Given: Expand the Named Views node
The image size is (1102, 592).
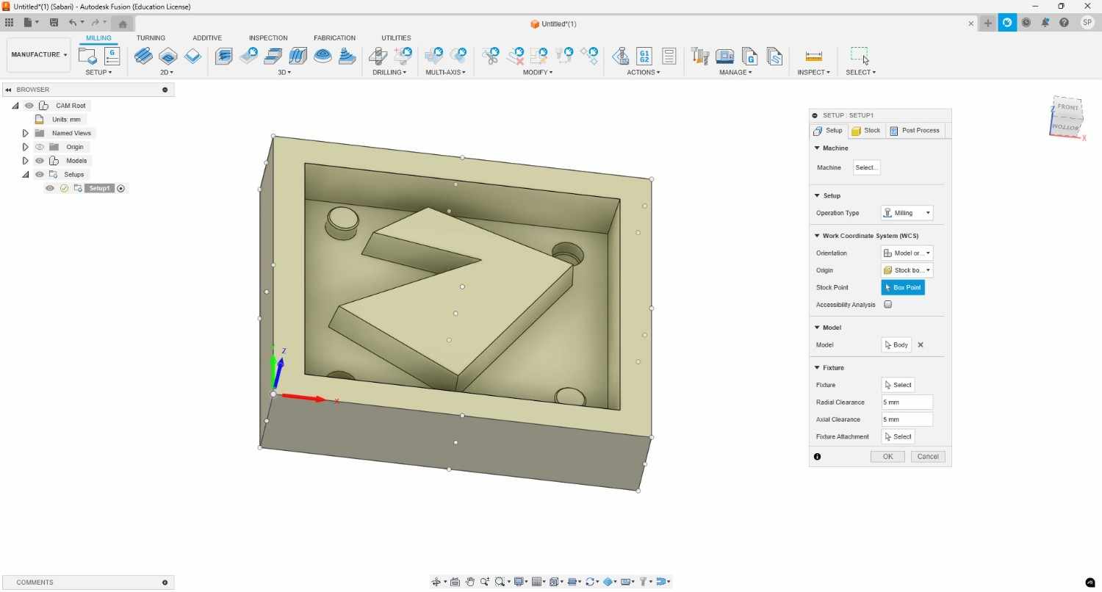Looking at the screenshot, I should (x=25, y=134).
